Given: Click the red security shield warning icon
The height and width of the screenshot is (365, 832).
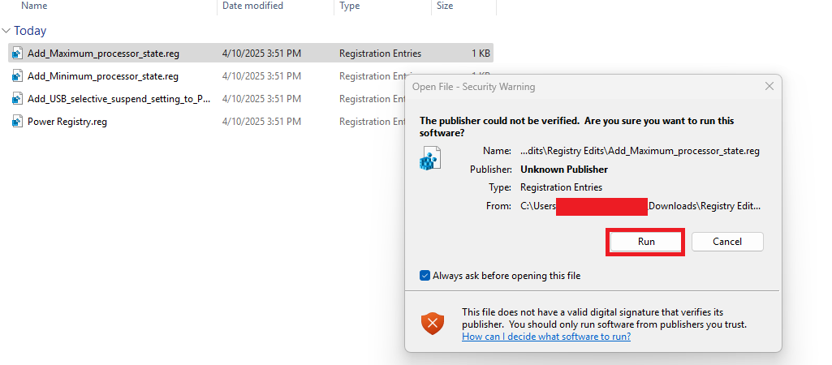Looking at the screenshot, I should click(x=433, y=324).
